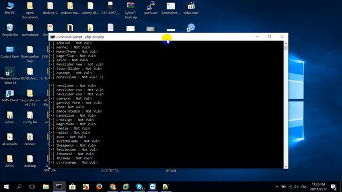Image resolution: width=342 pixels, height=192 pixels.
Task: Select the desktop-2 folder
Action: click(50, 9)
